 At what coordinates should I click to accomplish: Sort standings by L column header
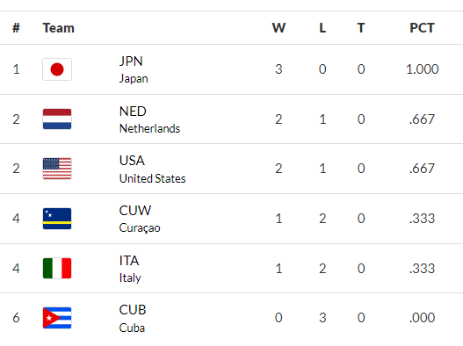[x=322, y=28]
